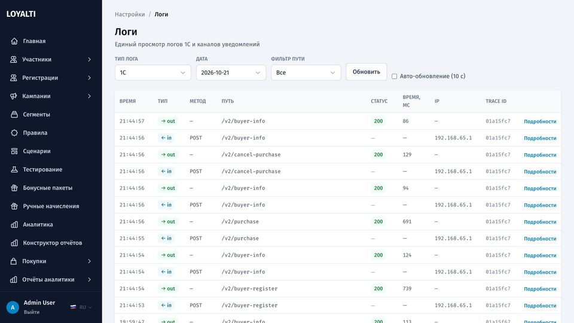Click the 124 response time value
The height and width of the screenshot is (323, 574).
tap(407, 255)
